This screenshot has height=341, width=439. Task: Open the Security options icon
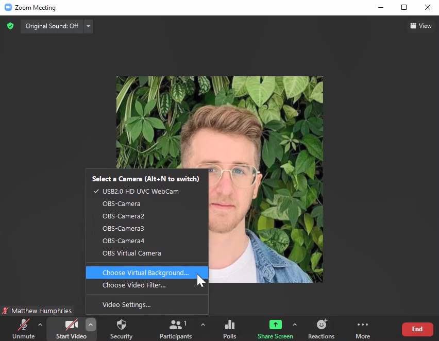(x=121, y=326)
